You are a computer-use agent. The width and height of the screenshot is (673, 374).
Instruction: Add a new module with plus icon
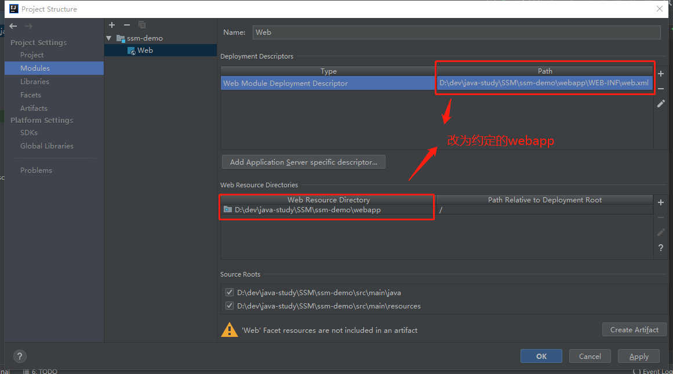point(112,25)
